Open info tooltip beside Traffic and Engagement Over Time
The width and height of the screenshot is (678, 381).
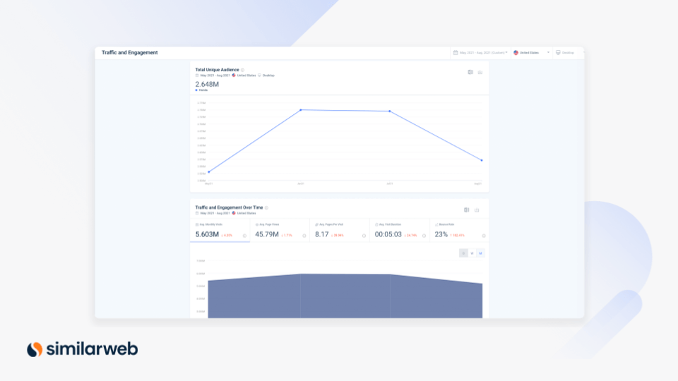coord(266,208)
